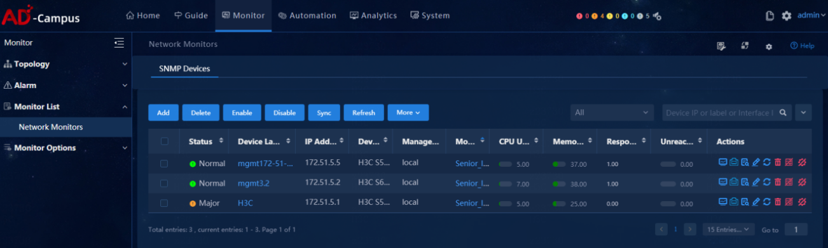Screen dimensions: 828x248
Task: Click unreachability bar for mgmt172-51 row
Action: [x=668, y=164]
